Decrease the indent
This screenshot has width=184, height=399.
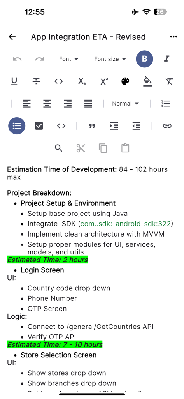click(137, 126)
